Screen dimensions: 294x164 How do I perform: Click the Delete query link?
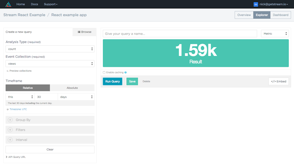point(146,82)
